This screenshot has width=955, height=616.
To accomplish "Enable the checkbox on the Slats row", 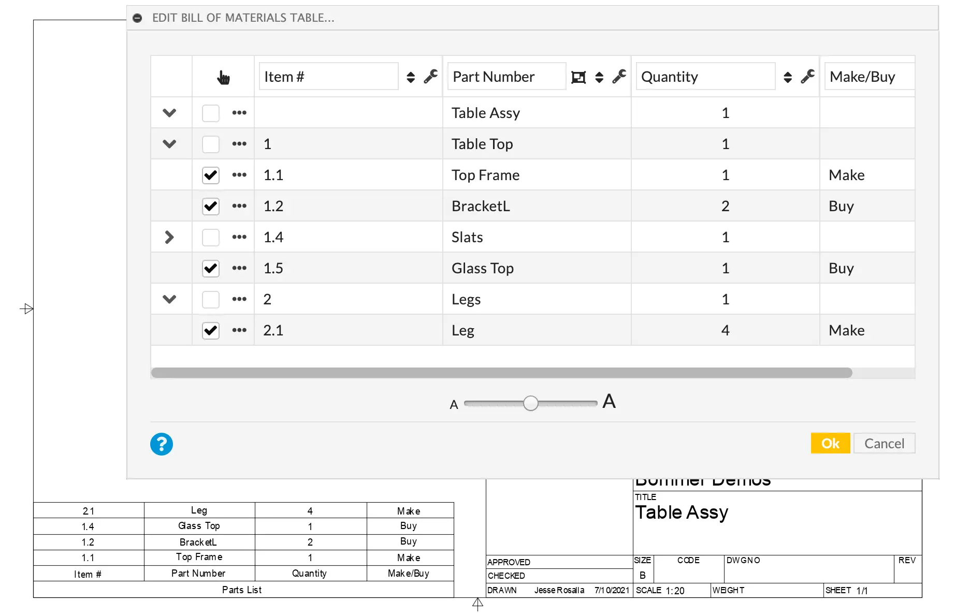I will 210,237.
